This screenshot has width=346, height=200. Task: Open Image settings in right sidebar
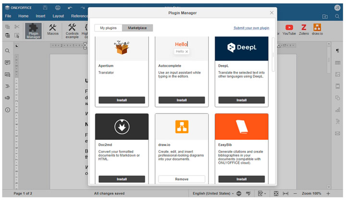click(x=337, y=75)
